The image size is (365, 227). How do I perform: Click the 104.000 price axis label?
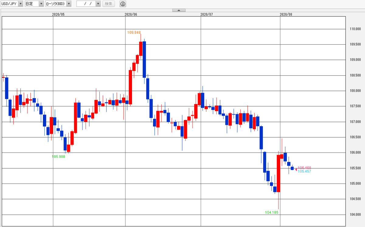[x=355, y=215]
